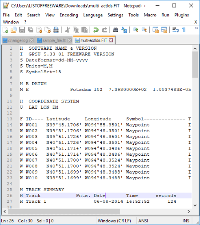Click the Cut scissors icon
The width and height of the screenshot is (200, 225).
coord(68,30)
